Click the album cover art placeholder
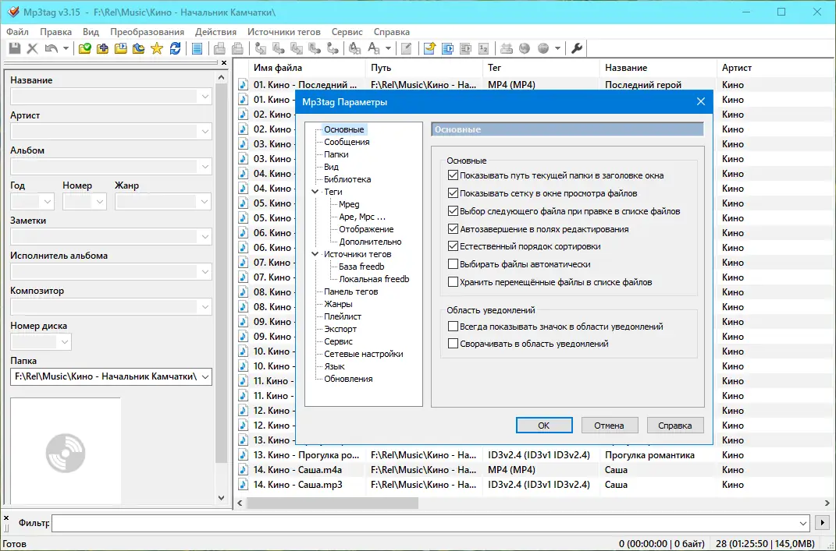 [66, 451]
